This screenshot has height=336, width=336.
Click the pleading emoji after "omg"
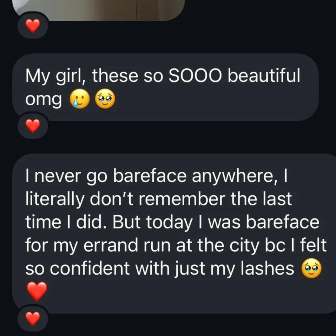click(x=105, y=99)
